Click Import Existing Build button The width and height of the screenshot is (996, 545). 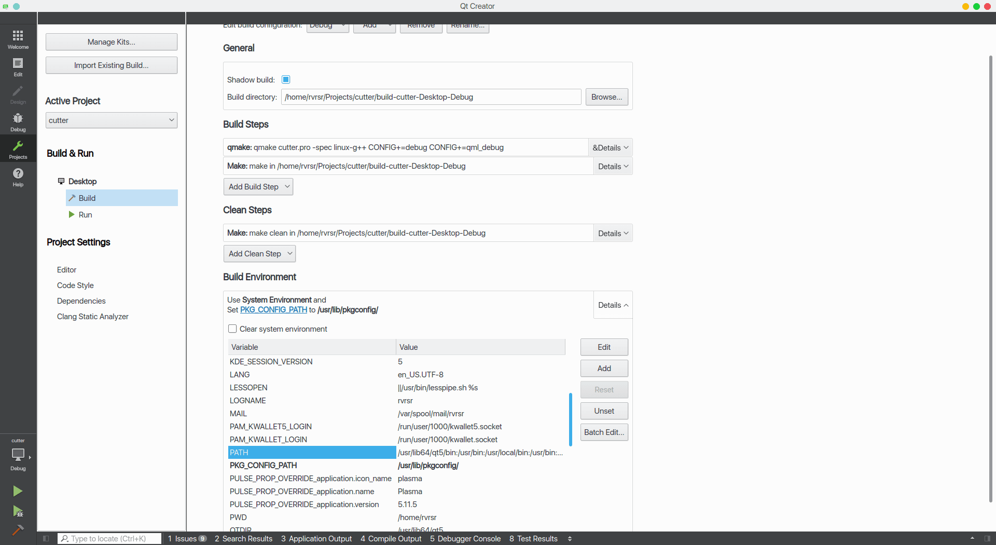click(x=112, y=65)
